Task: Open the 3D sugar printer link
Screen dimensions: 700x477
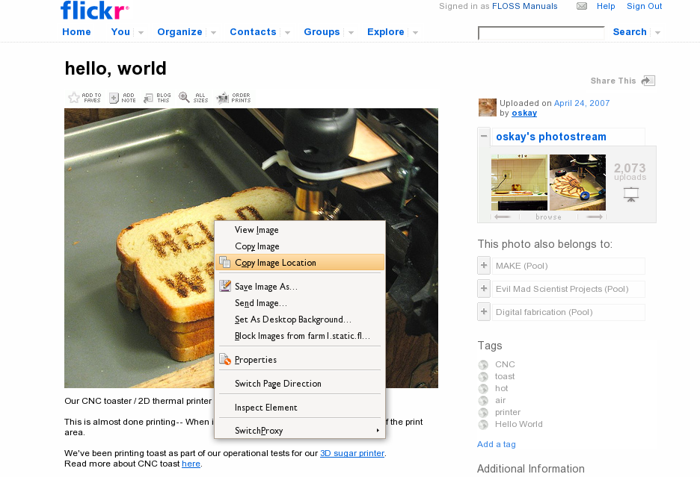Action: click(351, 453)
